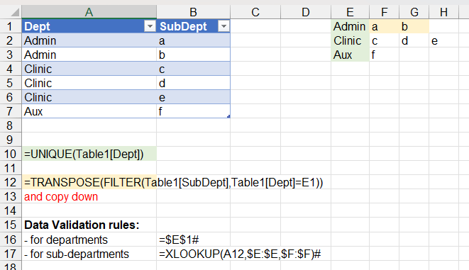Screen dimensions: 469x270
Task: Select column H header
Action: pos(444,12)
